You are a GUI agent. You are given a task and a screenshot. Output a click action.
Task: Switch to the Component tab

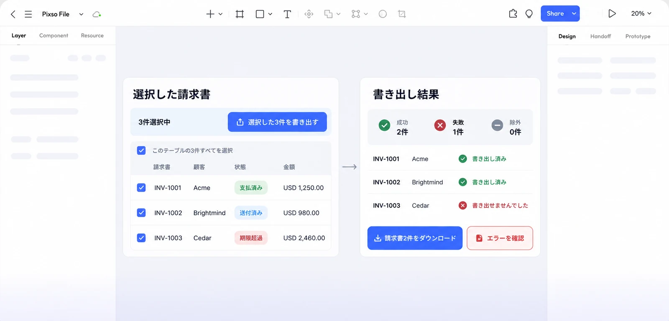coord(54,36)
